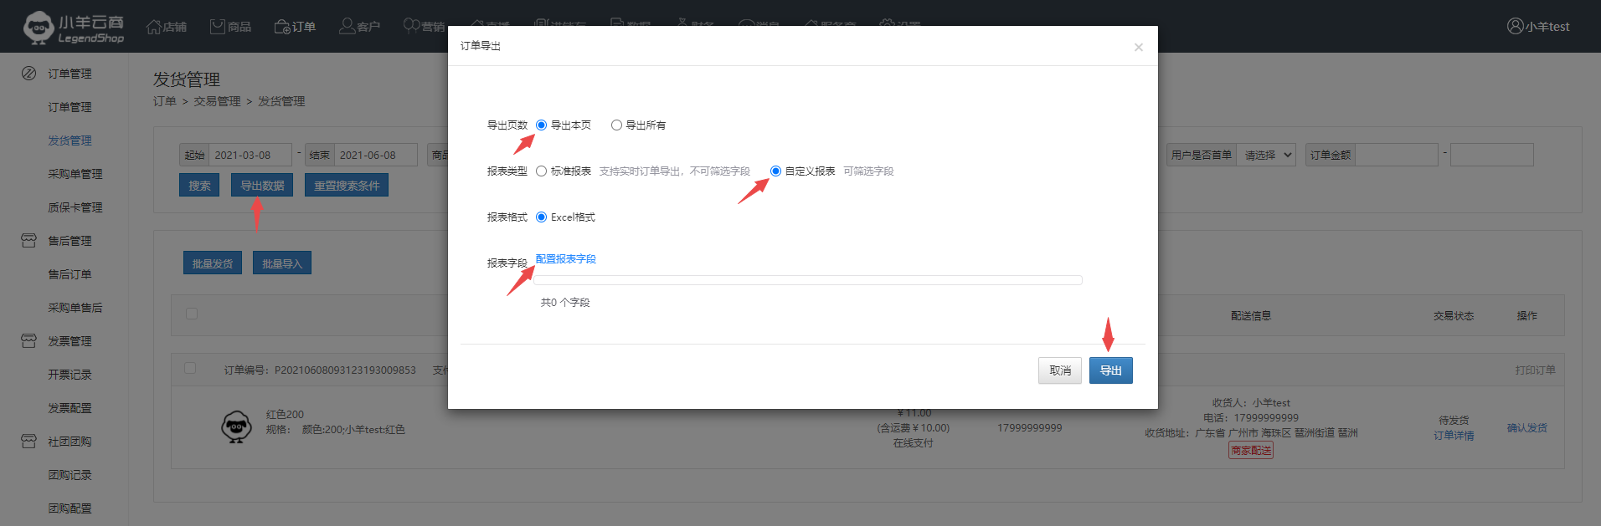Open the 配置报表字段 link
Screen dimensions: 1601x526
565,259
